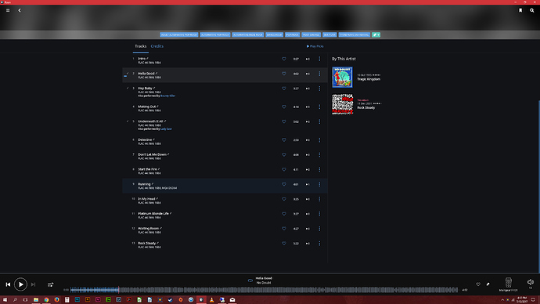The image size is (540, 304).
Task: Select the In My Head track title
Action: point(146,199)
